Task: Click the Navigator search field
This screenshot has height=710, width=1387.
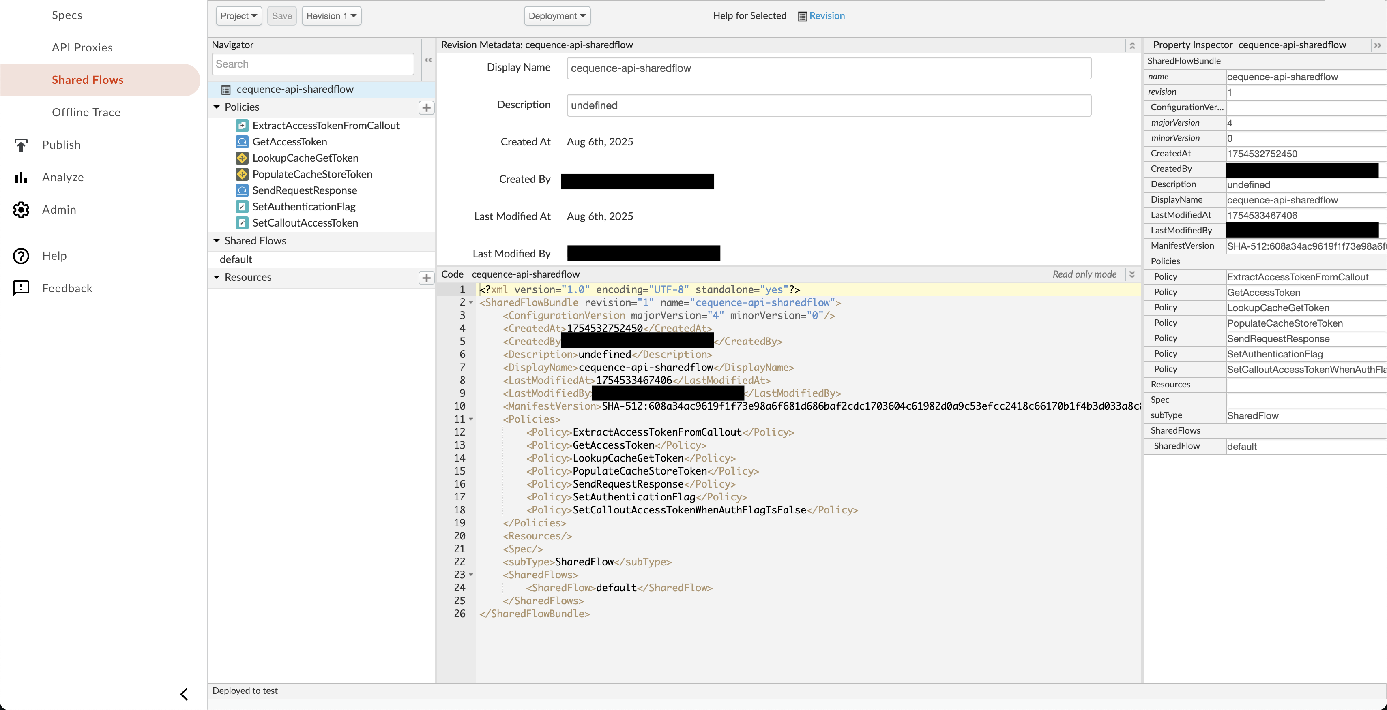Action: (x=312, y=64)
